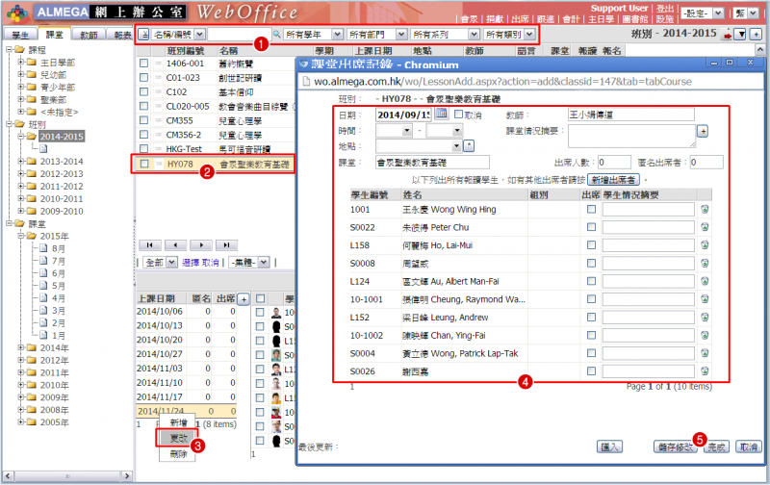Click the 儲存修改 button
Image resolution: width=770 pixels, height=485 pixels.
pyautogui.click(x=676, y=447)
